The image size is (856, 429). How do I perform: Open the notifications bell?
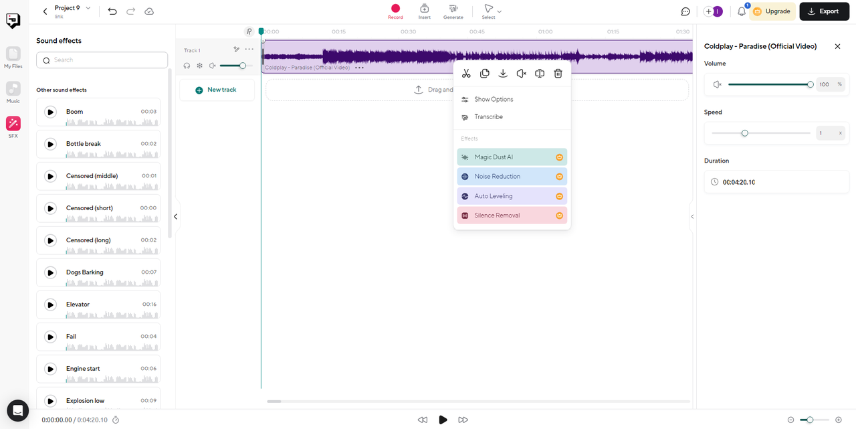tap(742, 11)
